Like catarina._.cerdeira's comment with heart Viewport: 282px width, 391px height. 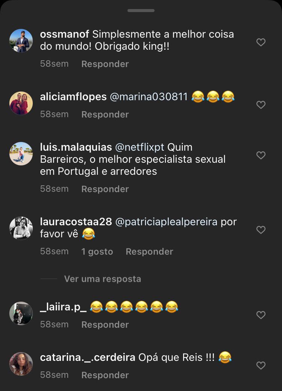point(261,365)
